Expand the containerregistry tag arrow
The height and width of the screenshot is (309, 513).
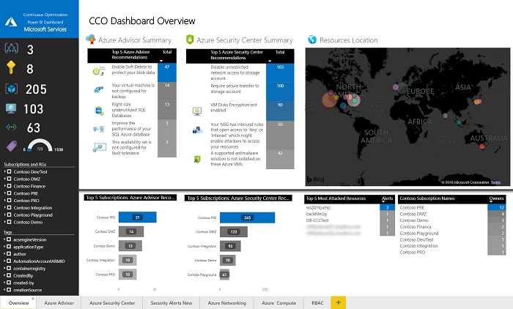pos(5,269)
